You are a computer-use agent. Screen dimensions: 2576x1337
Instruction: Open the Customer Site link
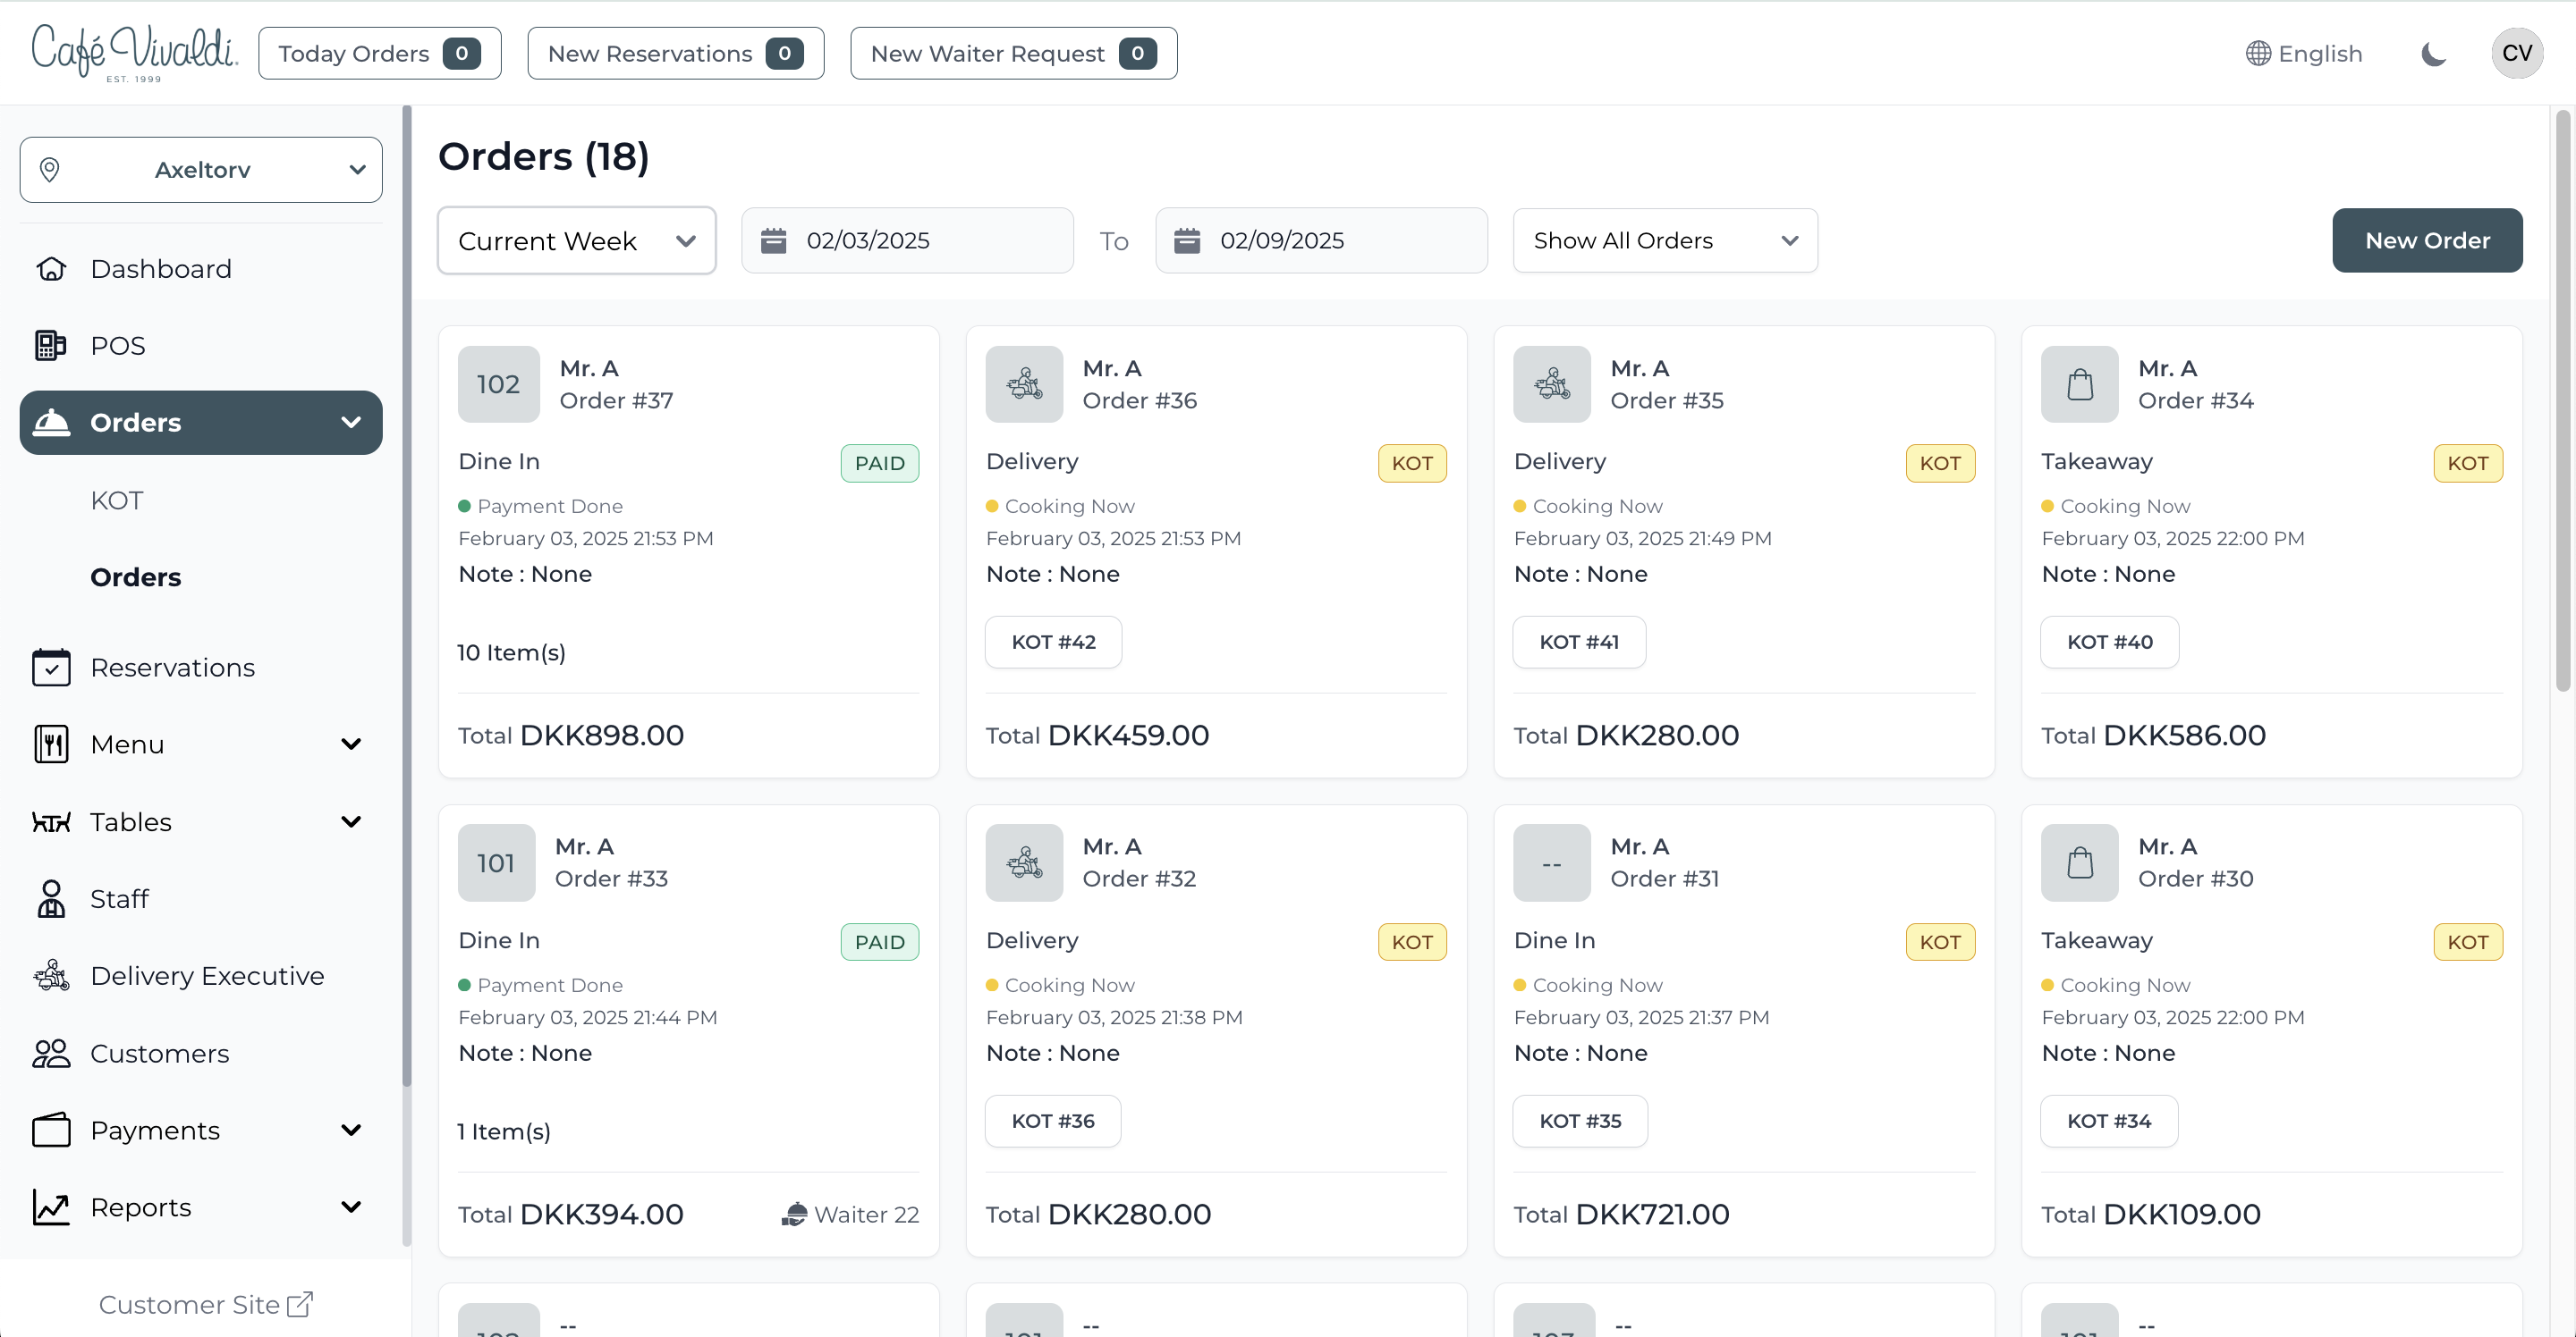205,1304
